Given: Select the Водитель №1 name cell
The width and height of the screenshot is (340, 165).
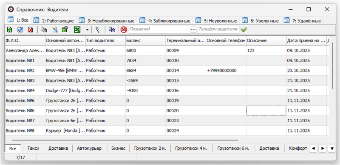Looking at the screenshot, I should coord(25,60).
